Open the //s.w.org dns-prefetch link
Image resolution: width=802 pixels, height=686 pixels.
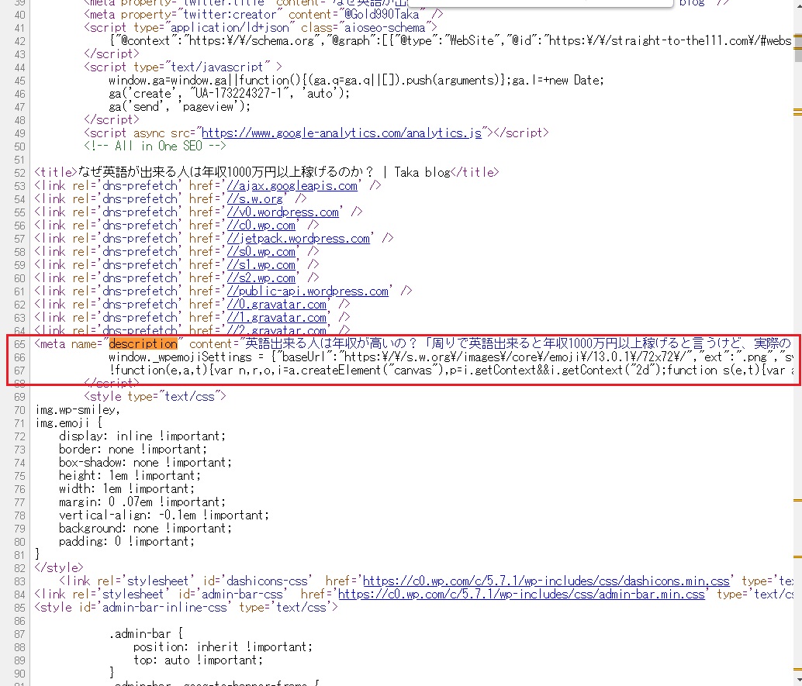coord(254,199)
